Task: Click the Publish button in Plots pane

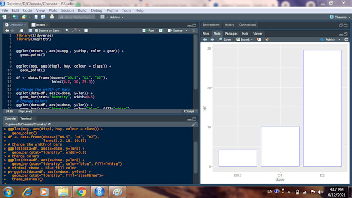Action: click(328, 39)
